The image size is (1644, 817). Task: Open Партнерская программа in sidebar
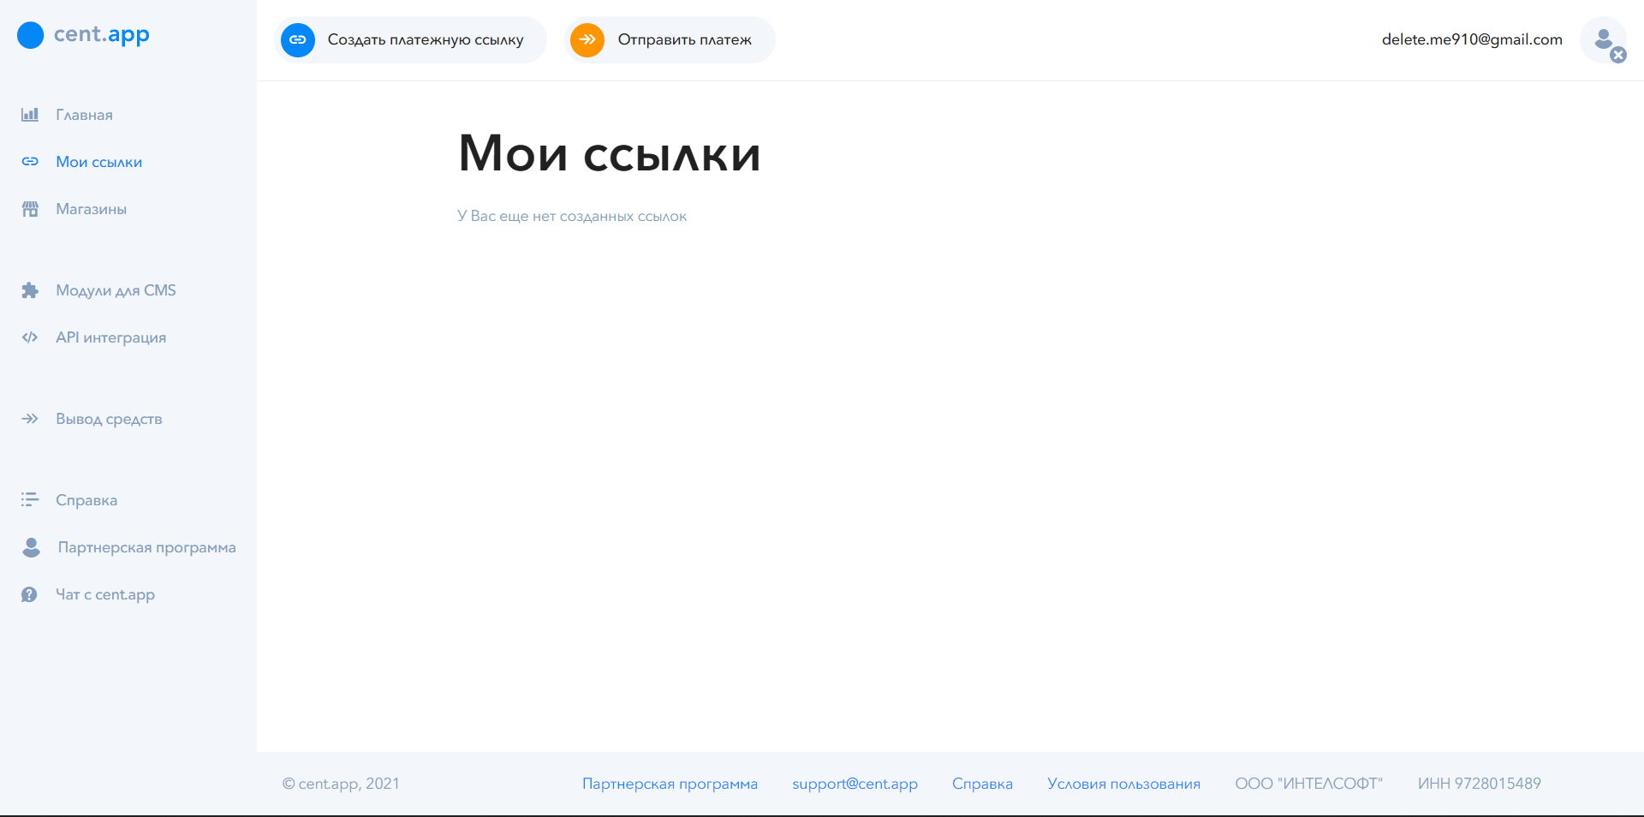[147, 547]
